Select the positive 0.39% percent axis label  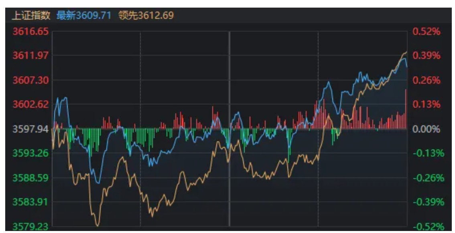427,55
